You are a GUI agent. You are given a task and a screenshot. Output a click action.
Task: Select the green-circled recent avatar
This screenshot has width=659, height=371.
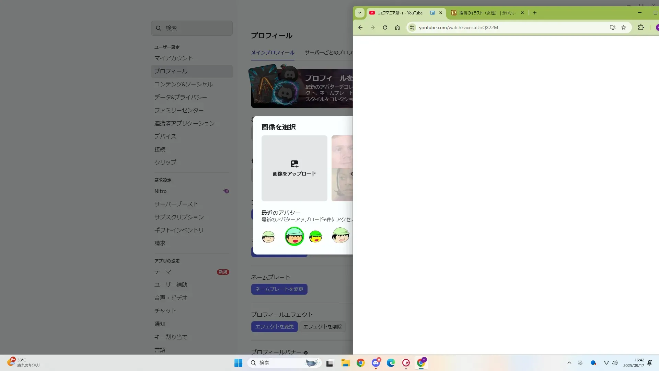294,236
